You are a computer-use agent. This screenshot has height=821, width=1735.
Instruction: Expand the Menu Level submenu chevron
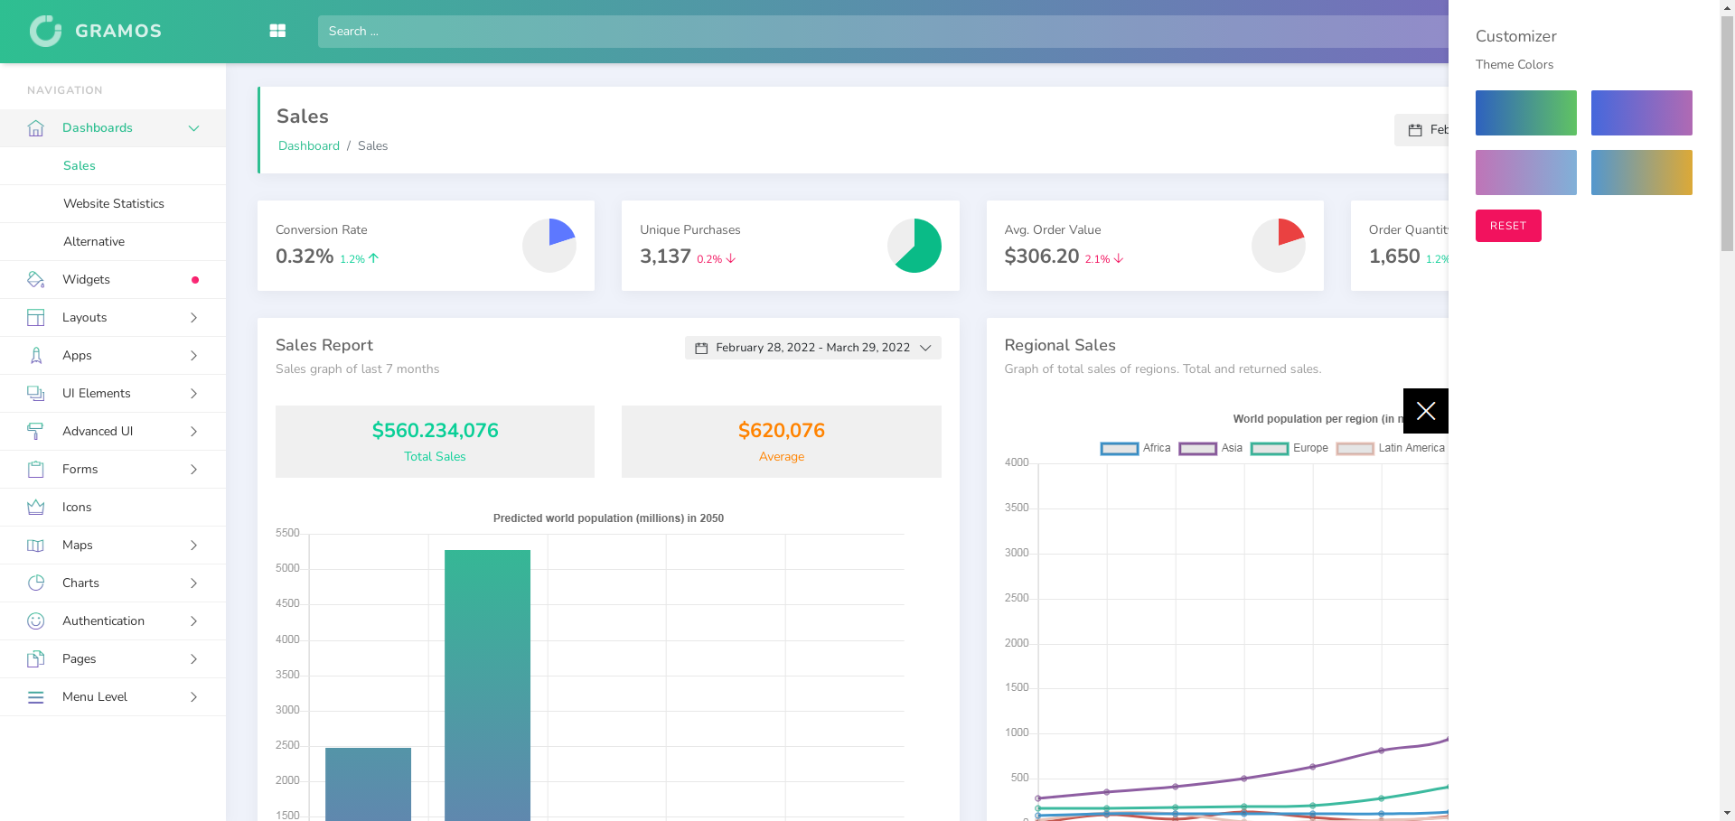coord(193,697)
